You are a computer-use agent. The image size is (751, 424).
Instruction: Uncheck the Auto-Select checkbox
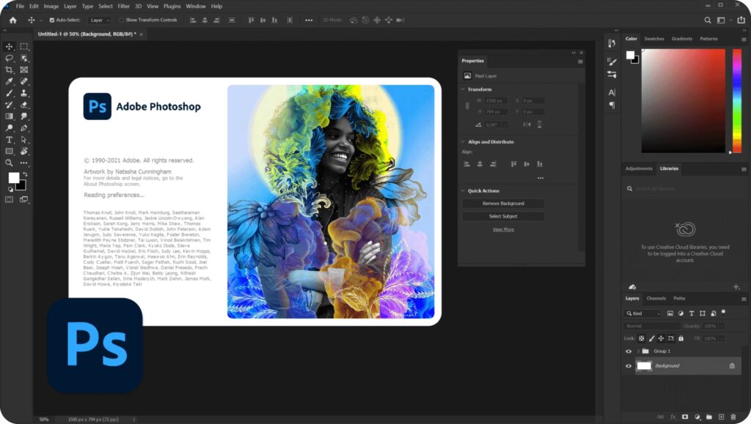52,20
